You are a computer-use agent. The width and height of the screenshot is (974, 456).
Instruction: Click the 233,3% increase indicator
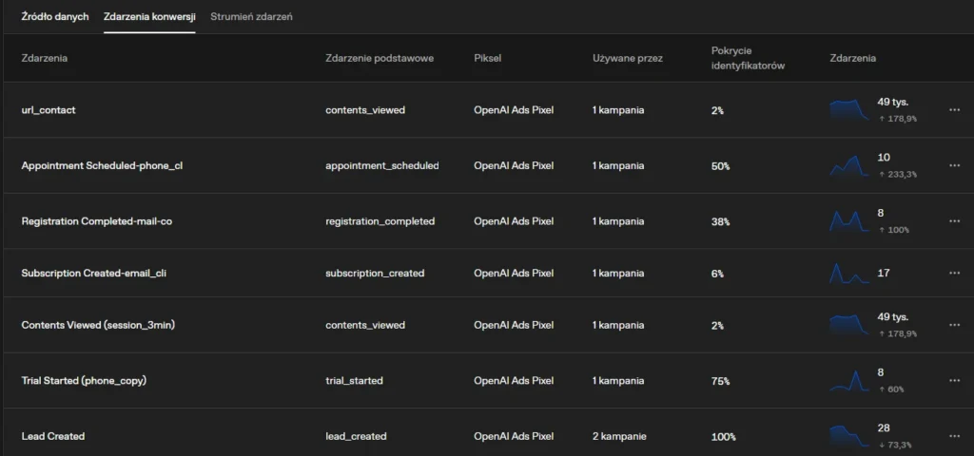898,175
